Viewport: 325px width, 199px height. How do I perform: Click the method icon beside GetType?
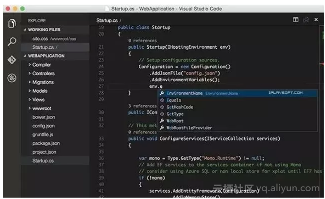pos(162,114)
